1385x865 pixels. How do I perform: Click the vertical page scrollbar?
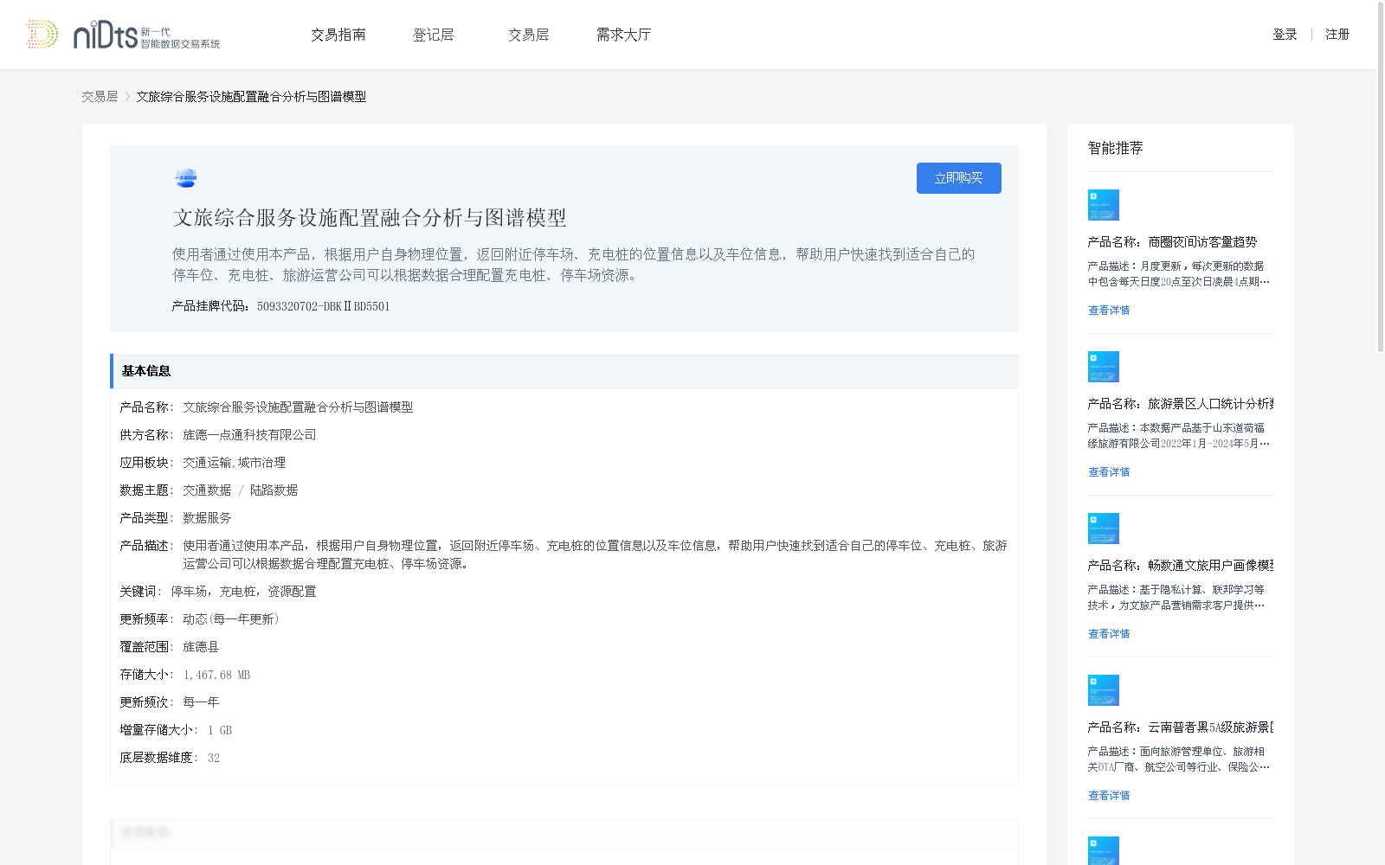coord(1381,177)
